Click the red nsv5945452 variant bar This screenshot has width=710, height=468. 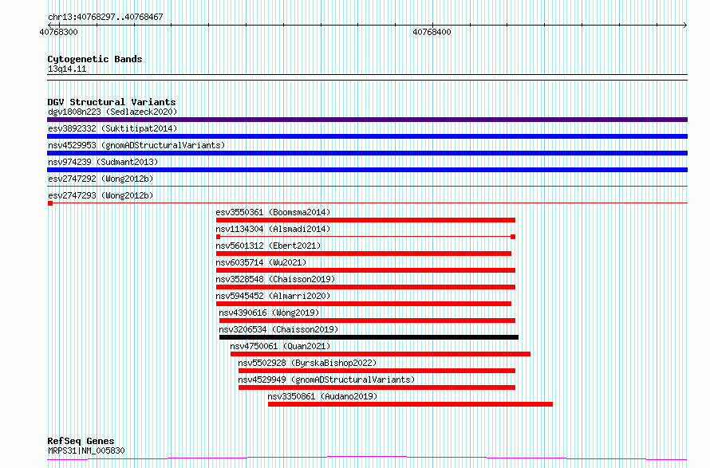click(x=364, y=304)
